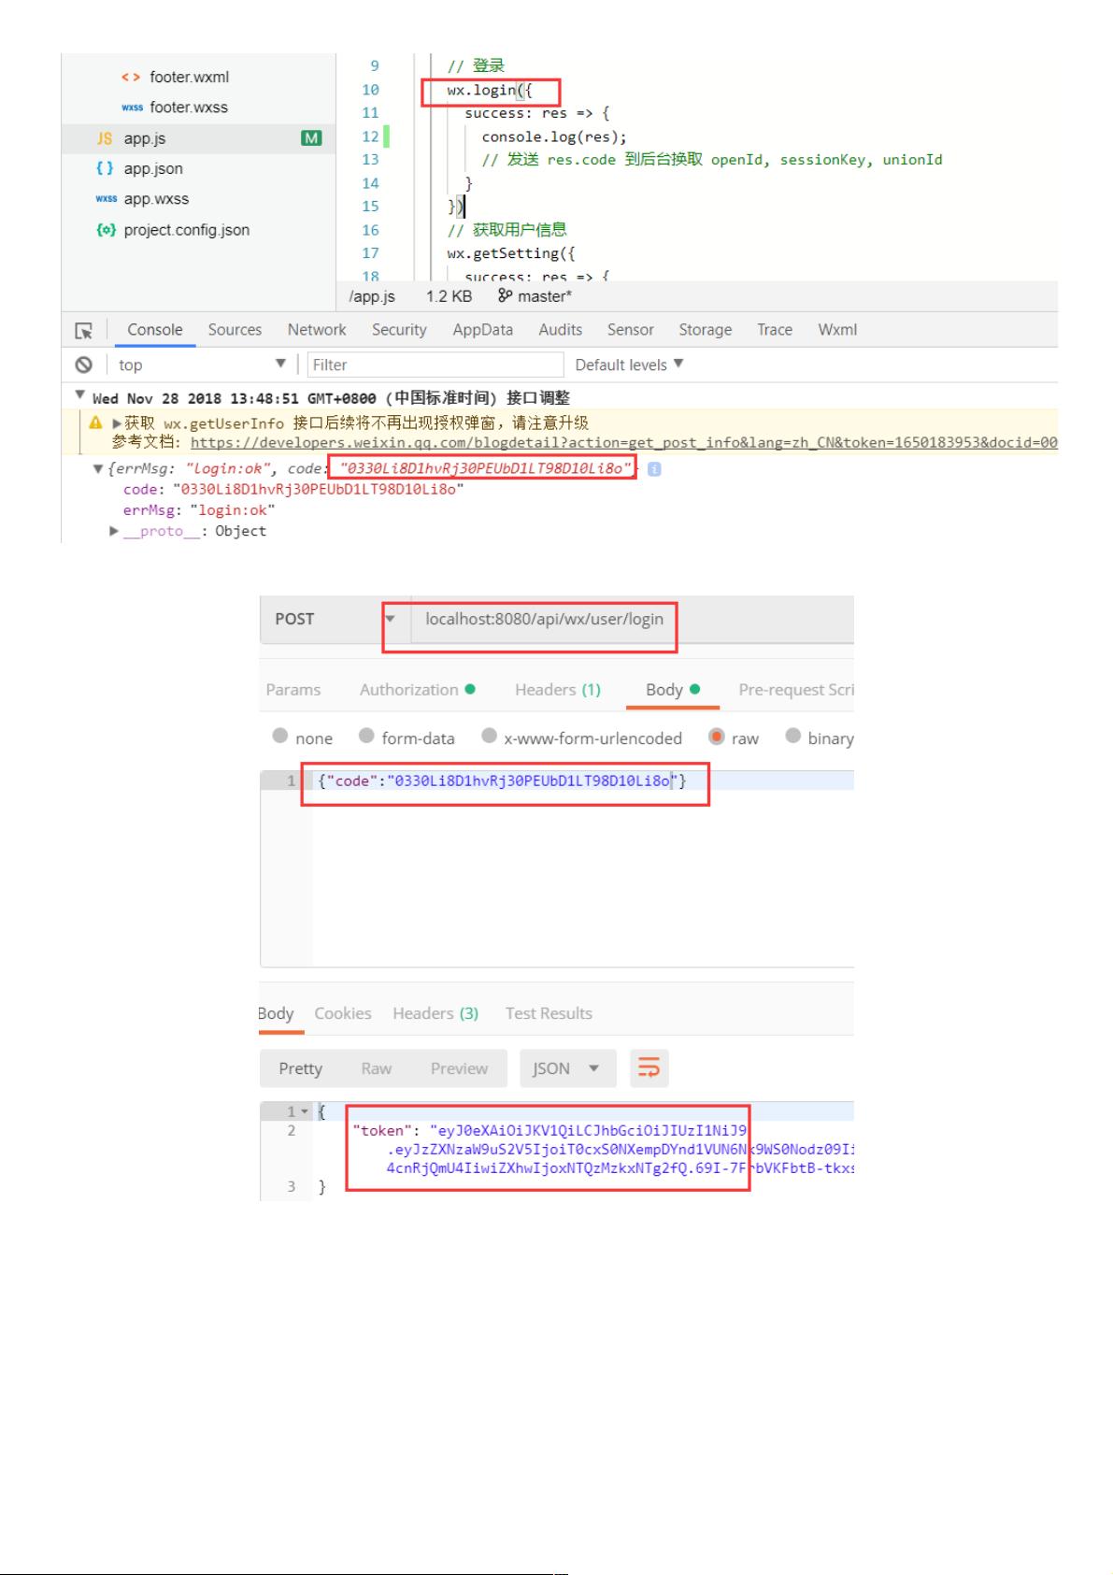Click the request URL field in Postman
Screen dimensions: 1113x1575
coord(632,619)
